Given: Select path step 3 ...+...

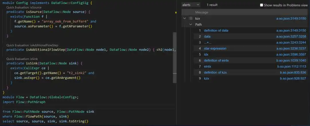Looking at the screenshot, I should click(x=208, y=43).
